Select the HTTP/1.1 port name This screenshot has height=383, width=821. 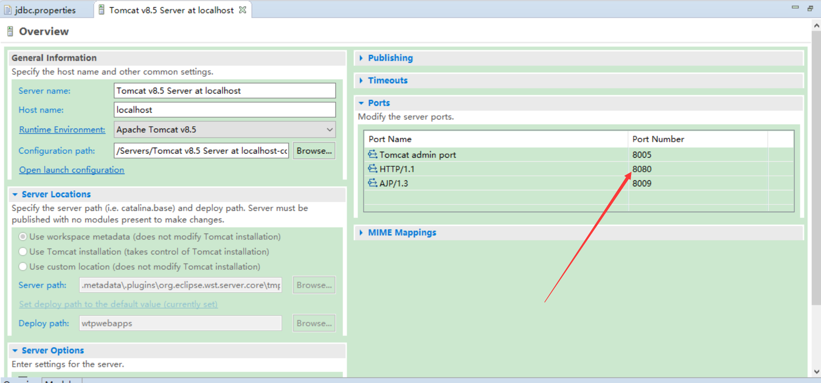click(x=397, y=169)
